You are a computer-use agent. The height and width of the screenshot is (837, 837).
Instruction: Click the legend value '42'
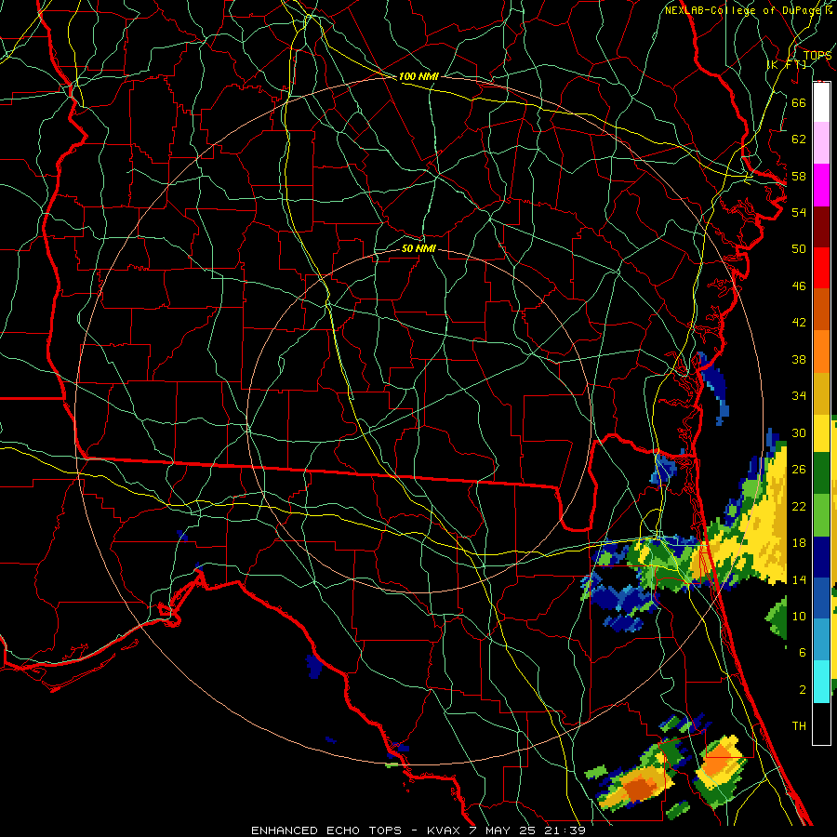(x=799, y=323)
